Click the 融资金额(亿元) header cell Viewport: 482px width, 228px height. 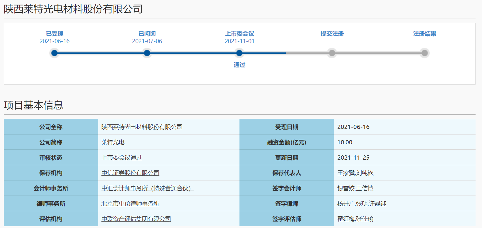(x=287, y=142)
